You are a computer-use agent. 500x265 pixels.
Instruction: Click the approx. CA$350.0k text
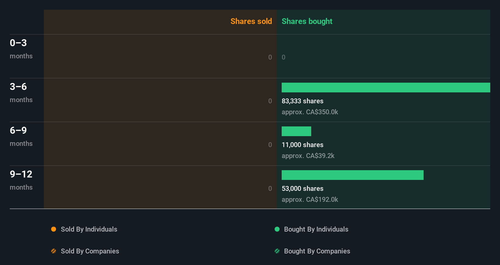pyautogui.click(x=310, y=112)
